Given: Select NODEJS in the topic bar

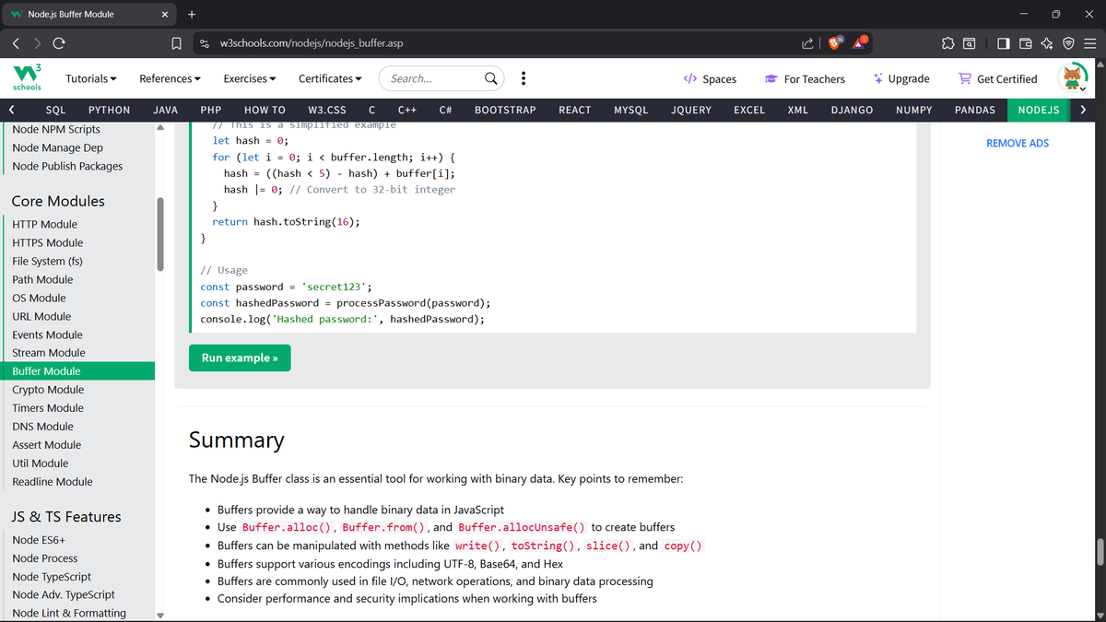Looking at the screenshot, I should (x=1039, y=110).
